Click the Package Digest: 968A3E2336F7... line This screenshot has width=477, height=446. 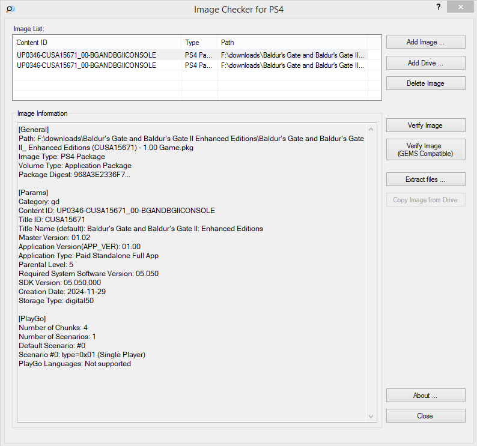point(74,175)
